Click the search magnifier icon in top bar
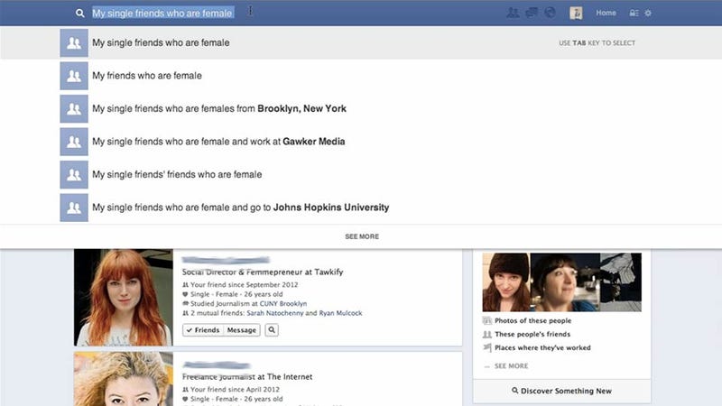Image resolution: width=722 pixels, height=406 pixels. [80, 14]
